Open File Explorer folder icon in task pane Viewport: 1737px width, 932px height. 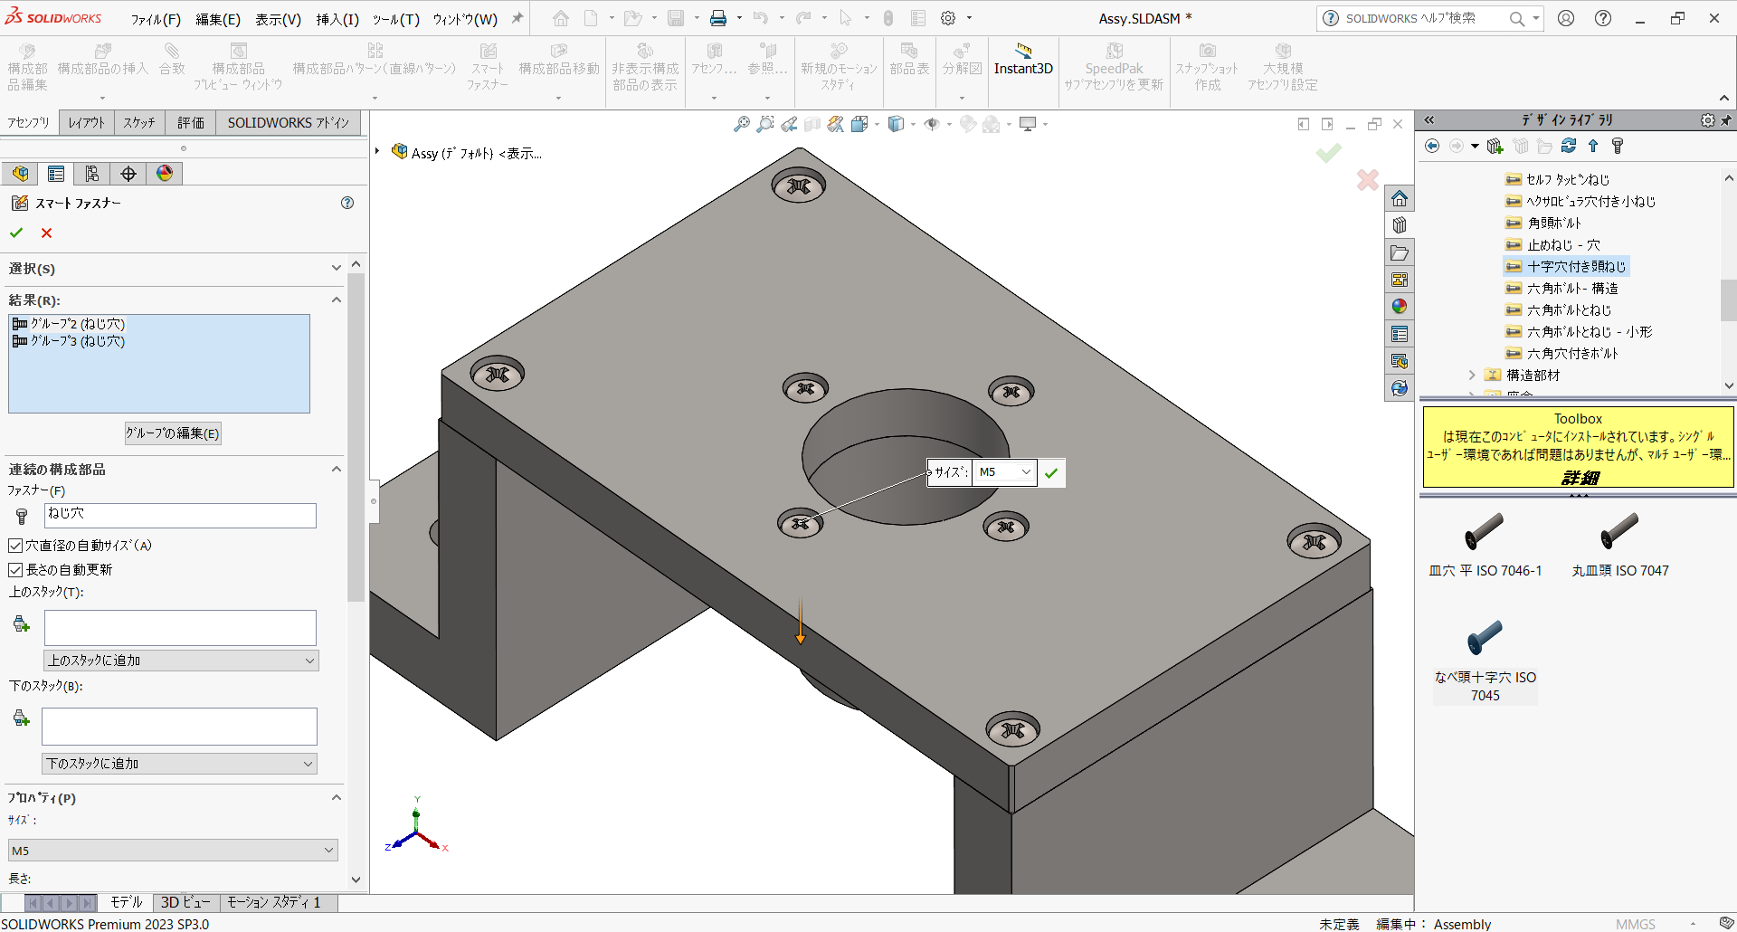[1400, 252]
